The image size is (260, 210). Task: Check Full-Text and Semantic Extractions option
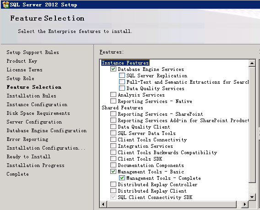[x=122, y=82]
